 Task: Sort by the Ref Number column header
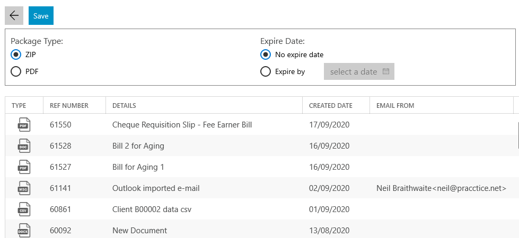pyautogui.click(x=69, y=106)
